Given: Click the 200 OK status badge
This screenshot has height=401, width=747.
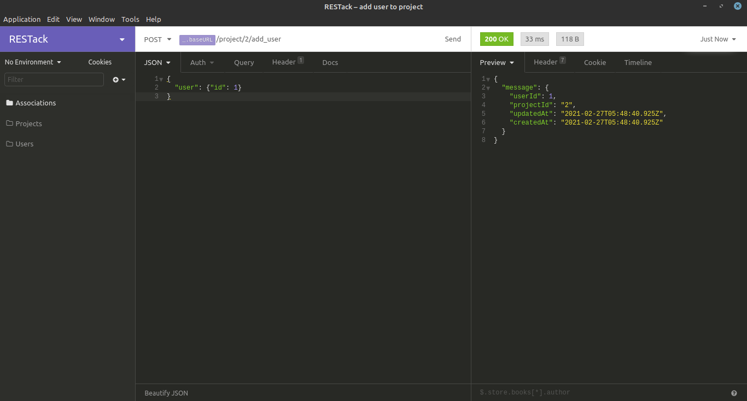Looking at the screenshot, I should pyautogui.click(x=497, y=39).
